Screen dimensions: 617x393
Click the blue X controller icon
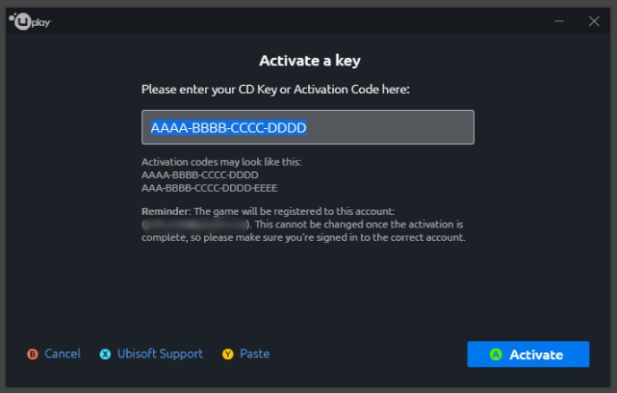(x=105, y=354)
